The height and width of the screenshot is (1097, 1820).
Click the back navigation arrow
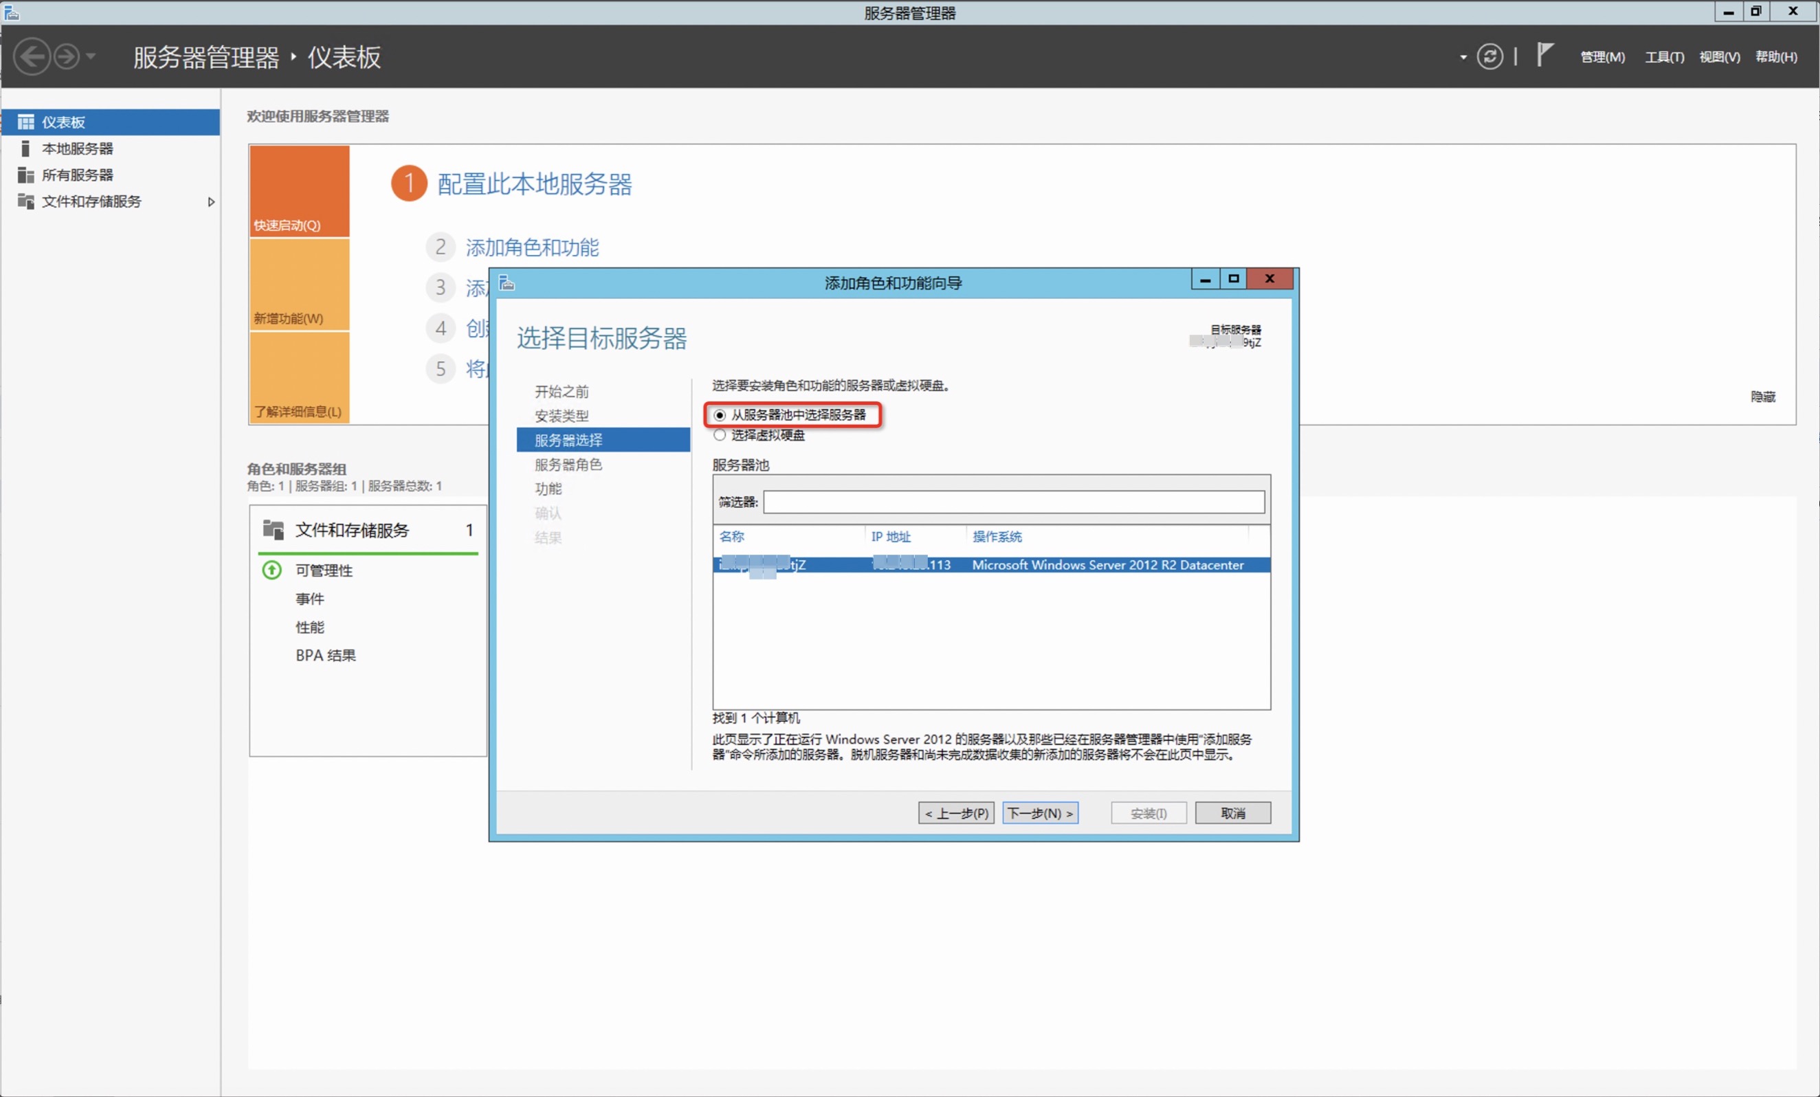pyautogui.click(x=32, y=56)
